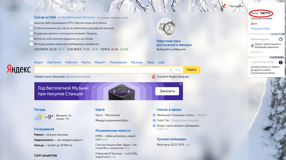Click Написать письмо
Image resolution: width=286 pixels, height=160 pixels.
[x=261, y=18]
